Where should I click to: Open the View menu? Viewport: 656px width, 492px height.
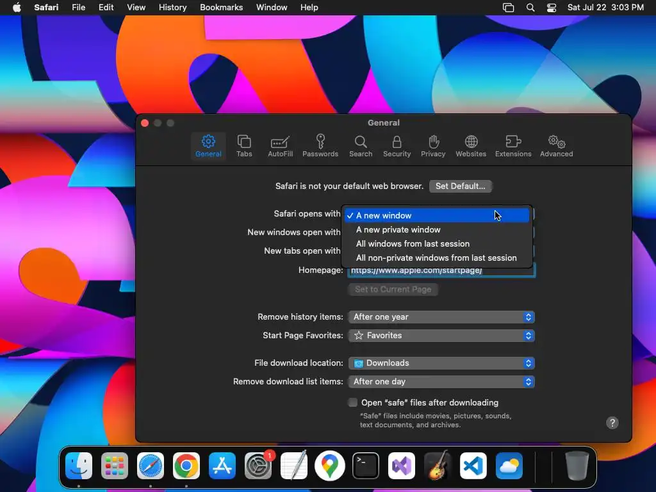(136, 8)
